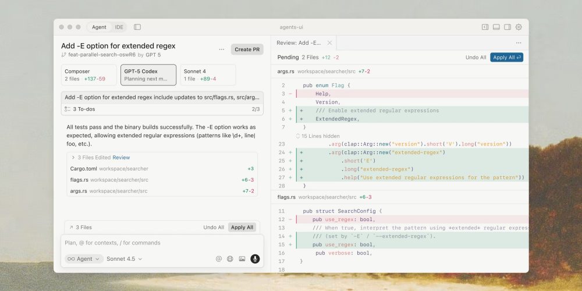Screen dimensions: 582x291
Task: Select the Composer agent card
Action: [x=89, y=75]
